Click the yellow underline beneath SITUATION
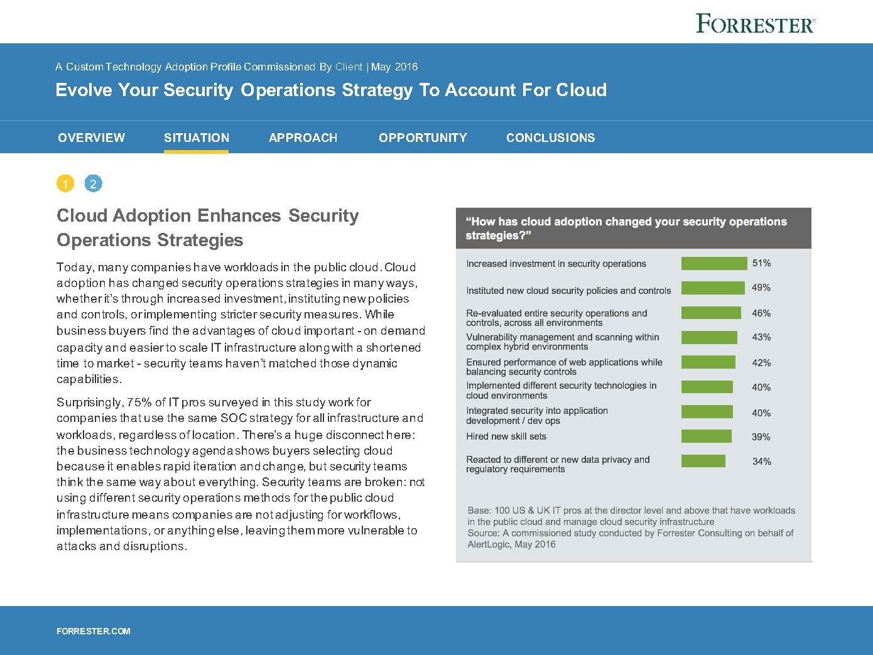 (x=196, y=151)
